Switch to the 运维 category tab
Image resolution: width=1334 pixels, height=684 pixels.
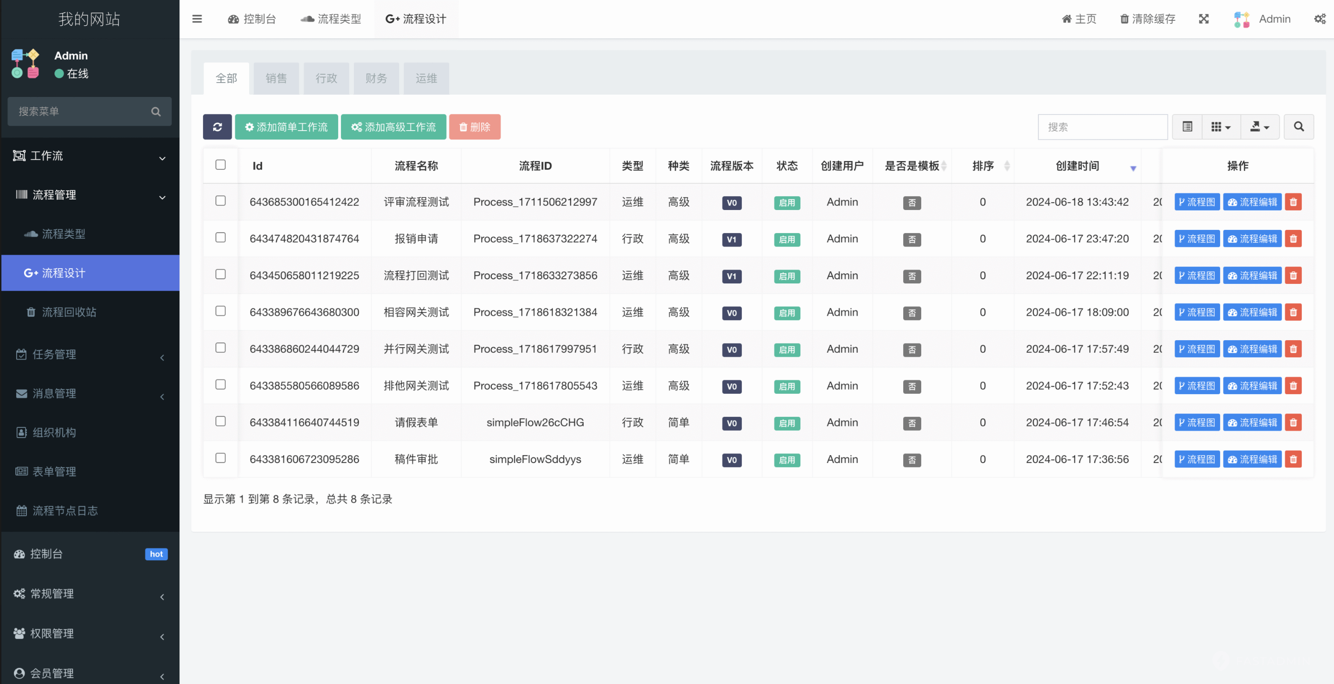click(426, 78)
